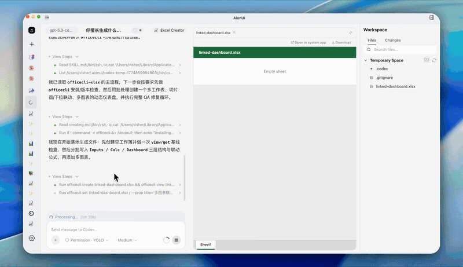Viewport: 463px width, 267px height.
Task: Click the Excel Creator assistant chip
Action: 169,30
